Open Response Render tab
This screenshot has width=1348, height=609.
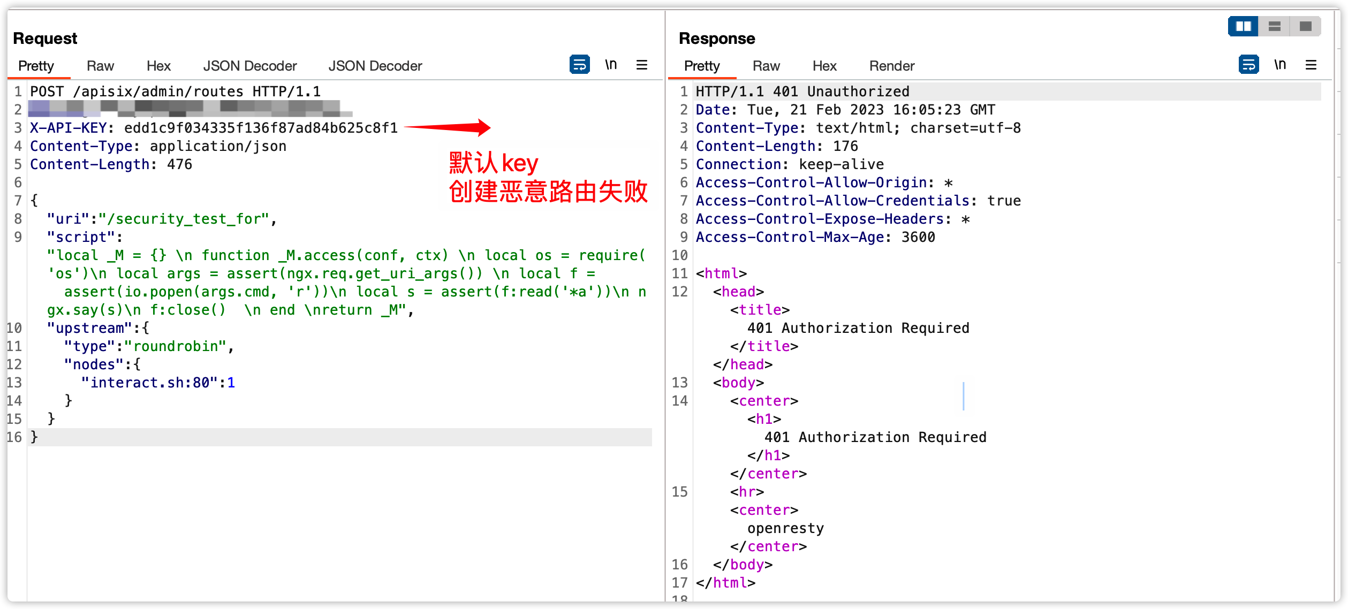point(892,66)
